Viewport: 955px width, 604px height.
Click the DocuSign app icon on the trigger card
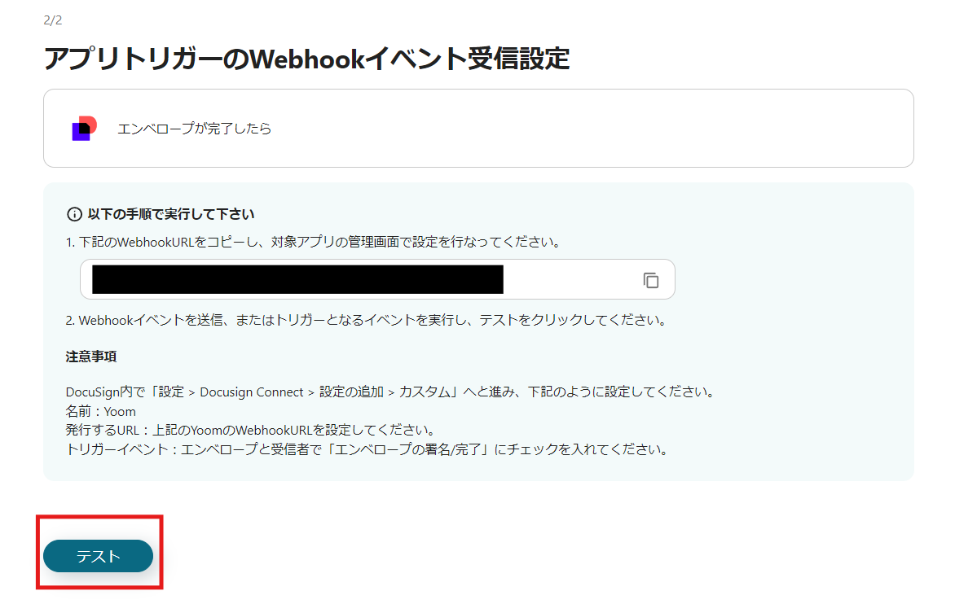pos(85,129)
